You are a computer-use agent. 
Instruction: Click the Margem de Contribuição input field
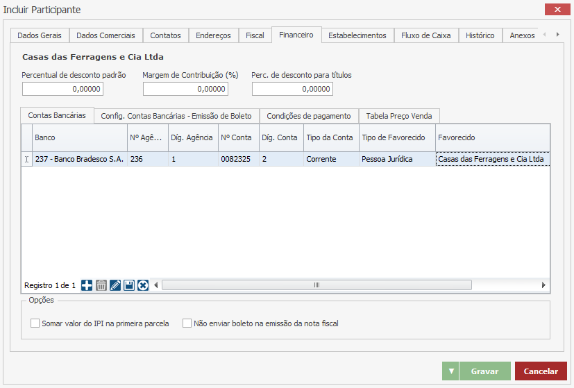185,89
